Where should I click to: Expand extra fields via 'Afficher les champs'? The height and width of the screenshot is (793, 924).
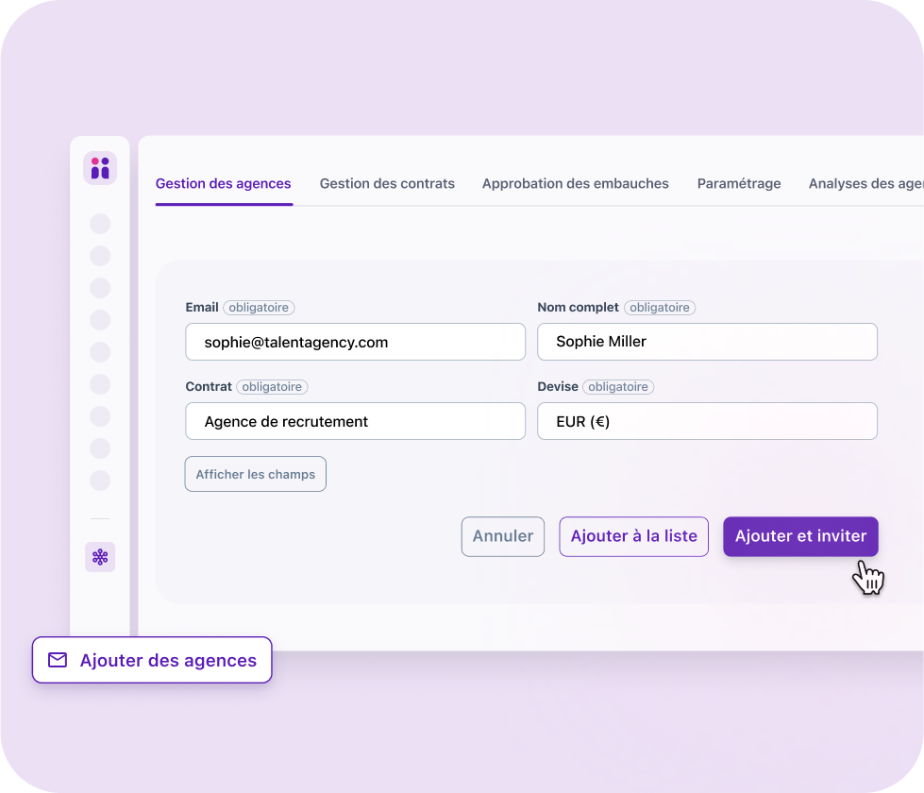(255, 474)
